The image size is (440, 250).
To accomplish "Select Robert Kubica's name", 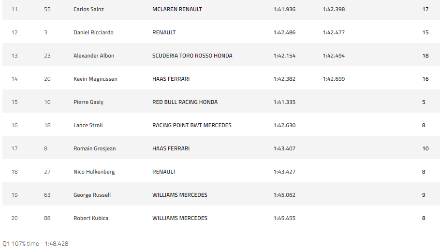I will (x=91, y=218).
